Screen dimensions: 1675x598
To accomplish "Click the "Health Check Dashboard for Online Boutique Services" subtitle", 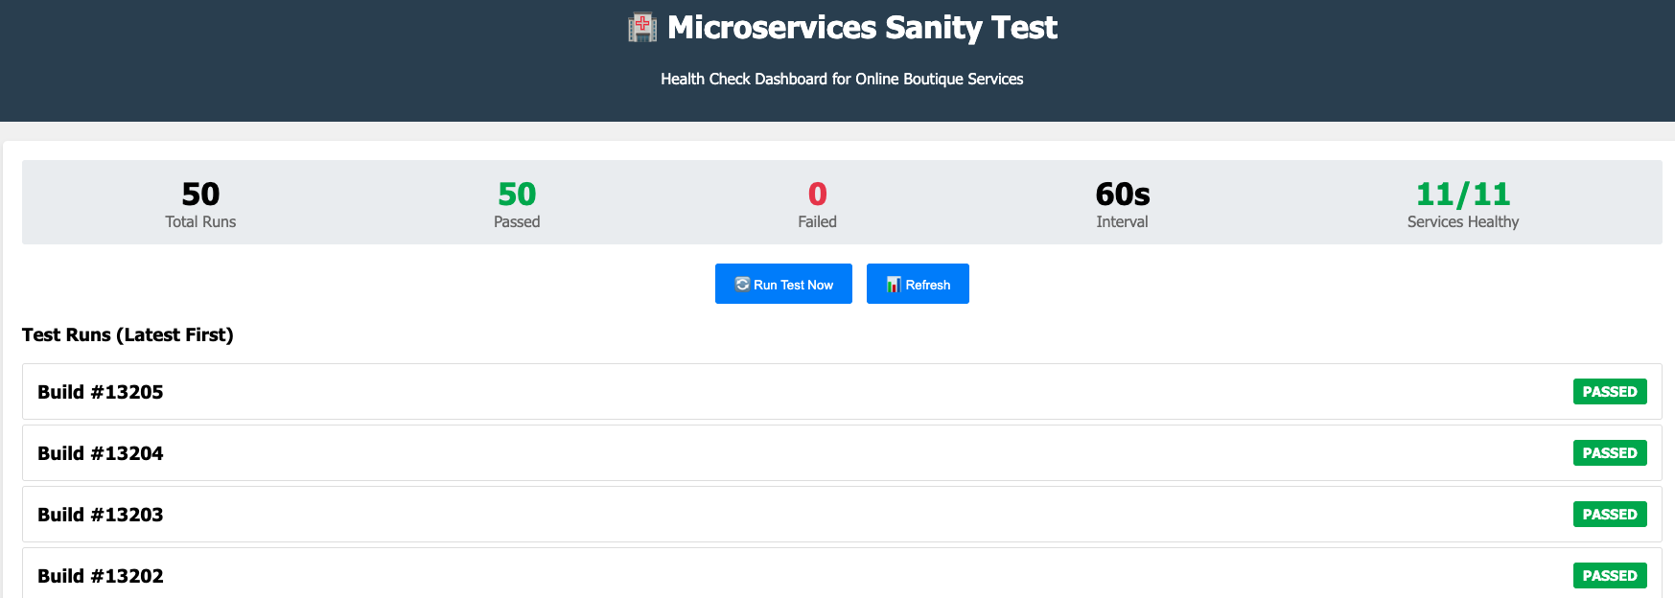I will pos(842,79).
